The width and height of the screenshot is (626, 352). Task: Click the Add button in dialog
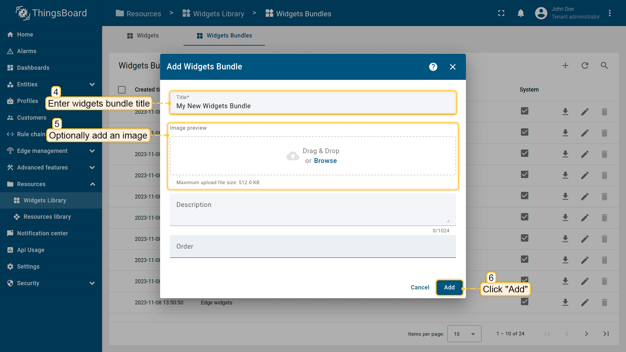click(x=449, y=287)
